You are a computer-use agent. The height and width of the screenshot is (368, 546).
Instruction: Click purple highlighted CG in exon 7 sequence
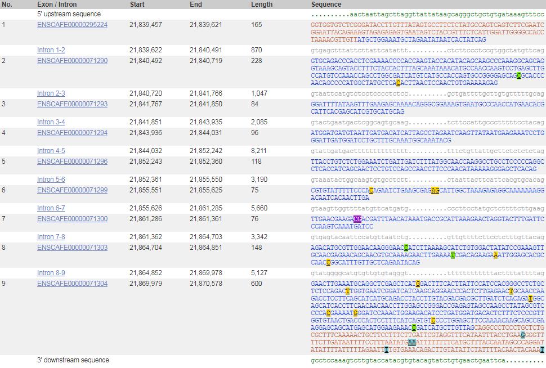point(357,219)
